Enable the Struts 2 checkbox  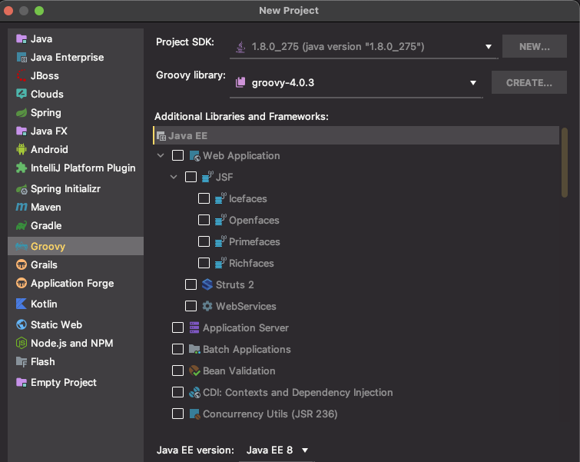pyautogui.click(x=191, y=284)
